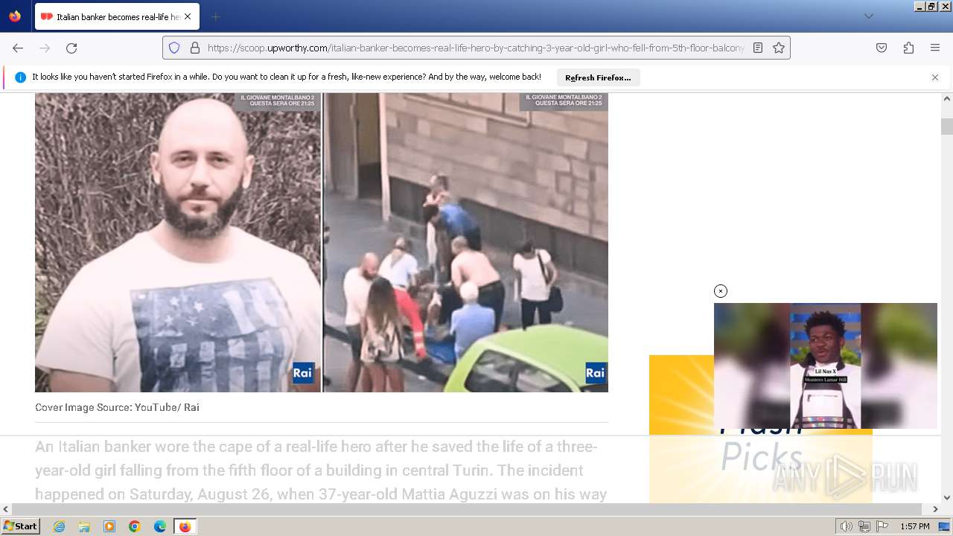Launch Google Chrome from taskbar
This screenshot has width=953, height=536.
pos(135,526)
